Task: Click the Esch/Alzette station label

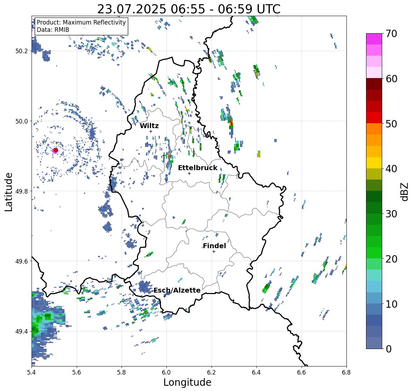Action: (x=177, y=290)
